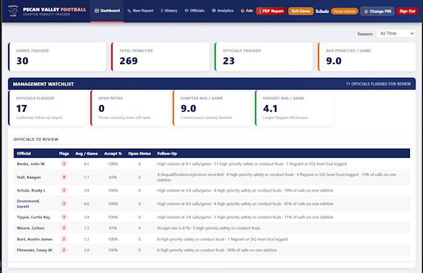Select official Fitzwater, Casey W

tap(35, 250)
